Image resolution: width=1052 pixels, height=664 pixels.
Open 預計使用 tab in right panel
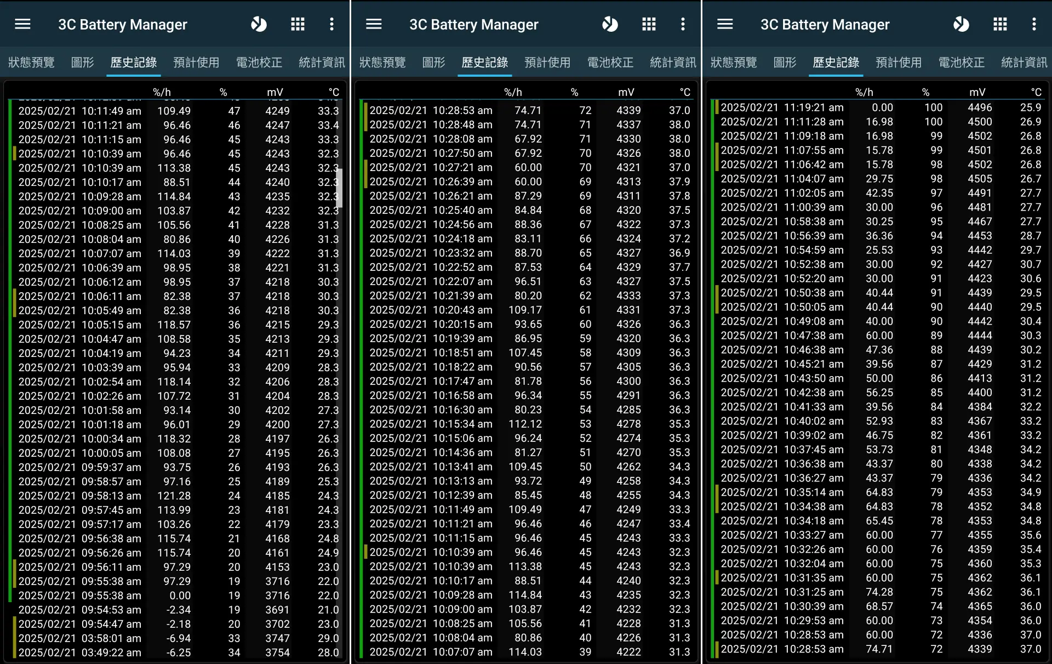899,63
